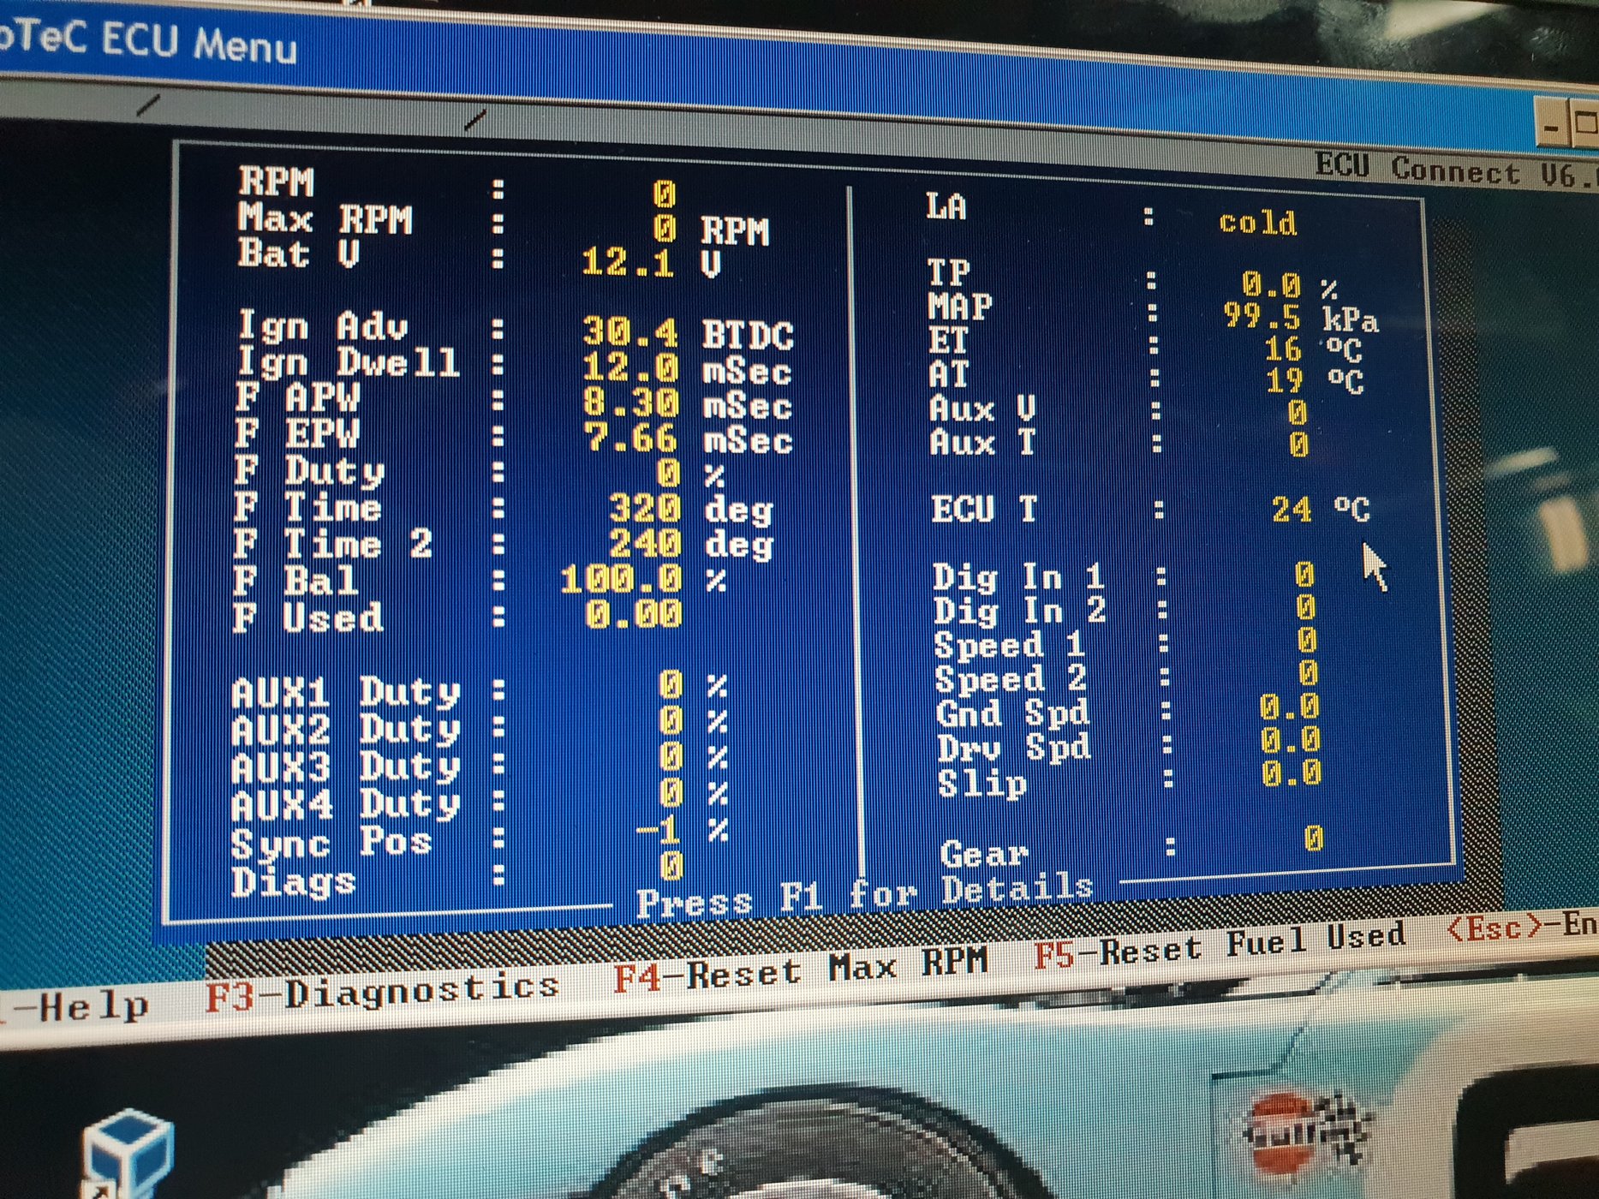Click the Gnd Spd label

(x=1012, y=713)
